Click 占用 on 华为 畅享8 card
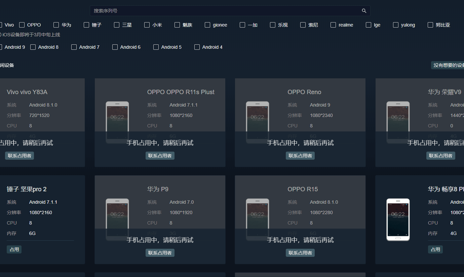 (x=435, y=249)
